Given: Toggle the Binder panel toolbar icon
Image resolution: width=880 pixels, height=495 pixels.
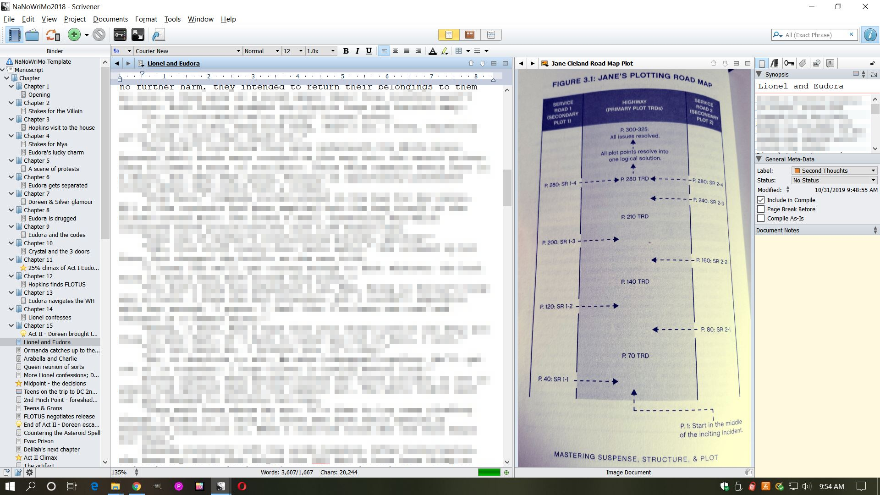Looking at the screenshot, I should [x=14, y=35].
